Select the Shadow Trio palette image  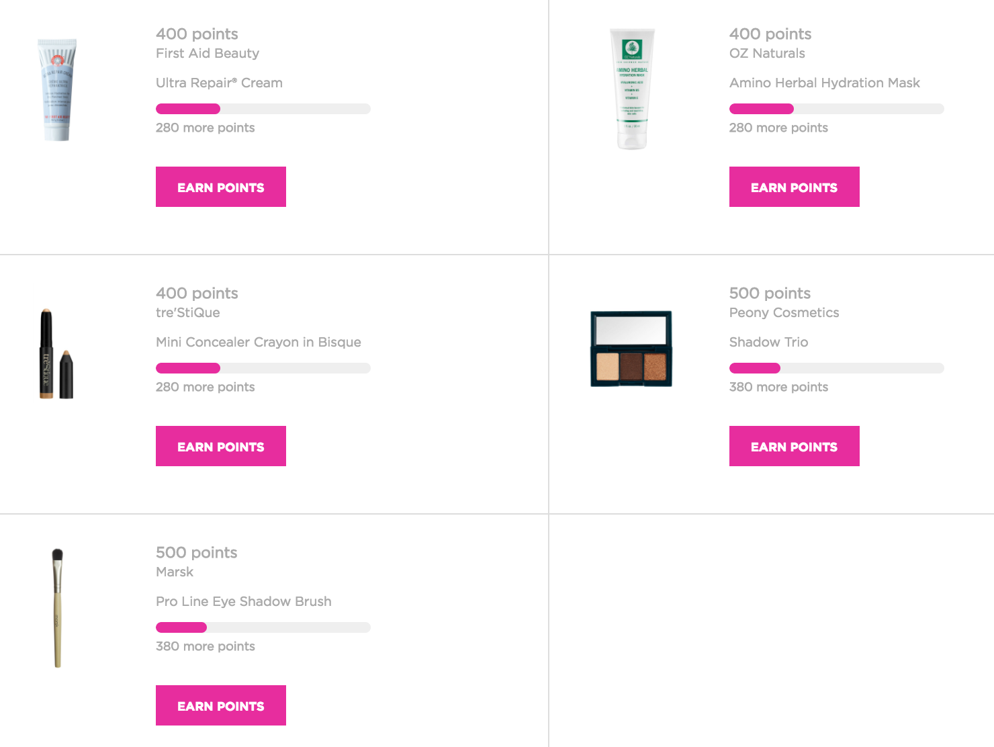coord(631,349)
